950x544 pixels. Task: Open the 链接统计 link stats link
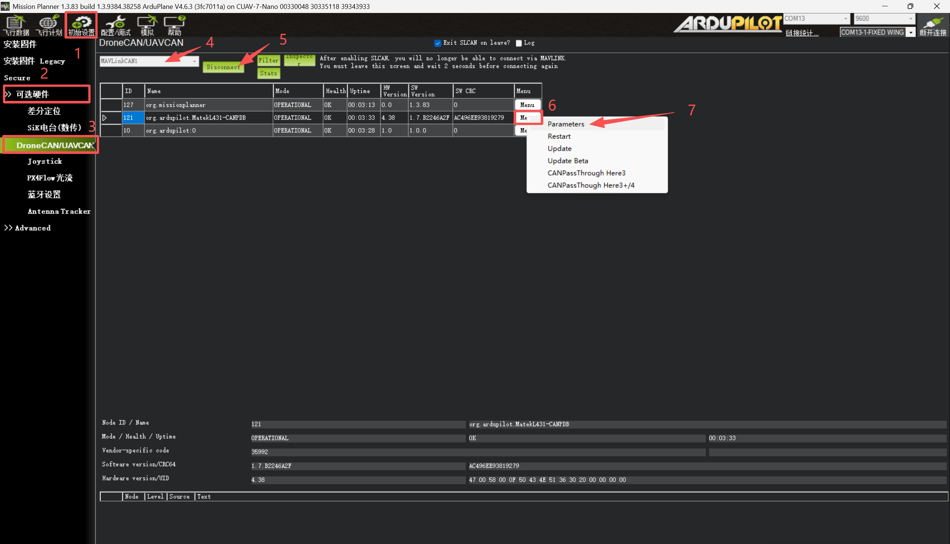pos(802,33)
